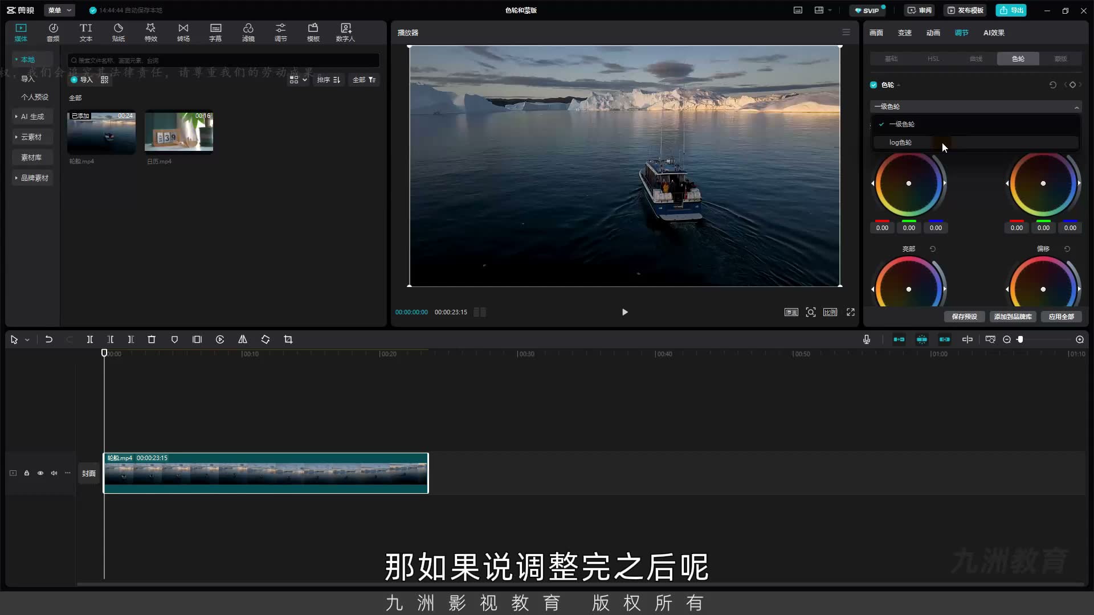Delete the selected clip with trash icon
The image size is (1094, 615).
(x=152, y=339)
